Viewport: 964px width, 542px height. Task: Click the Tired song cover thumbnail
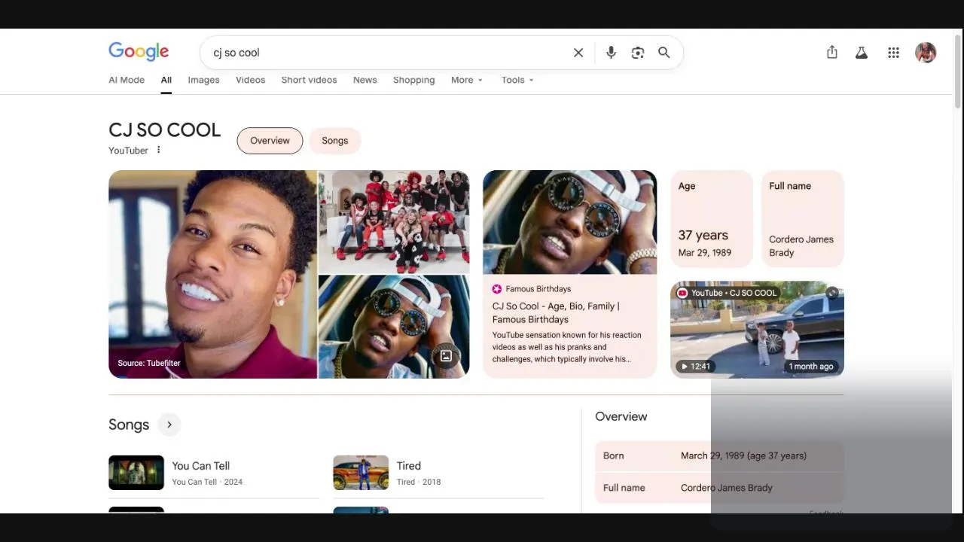pyautogui.click(x=361, y=473)
